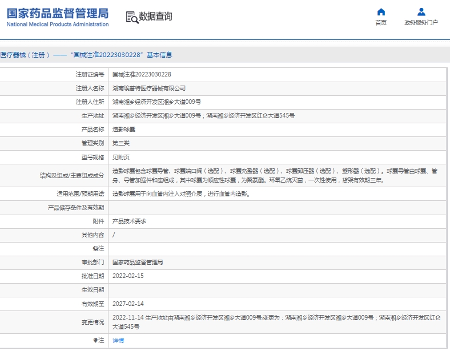Click the 有效期至 row label
The width and height of the screenshot is (450, 351).
coord(93,304)
